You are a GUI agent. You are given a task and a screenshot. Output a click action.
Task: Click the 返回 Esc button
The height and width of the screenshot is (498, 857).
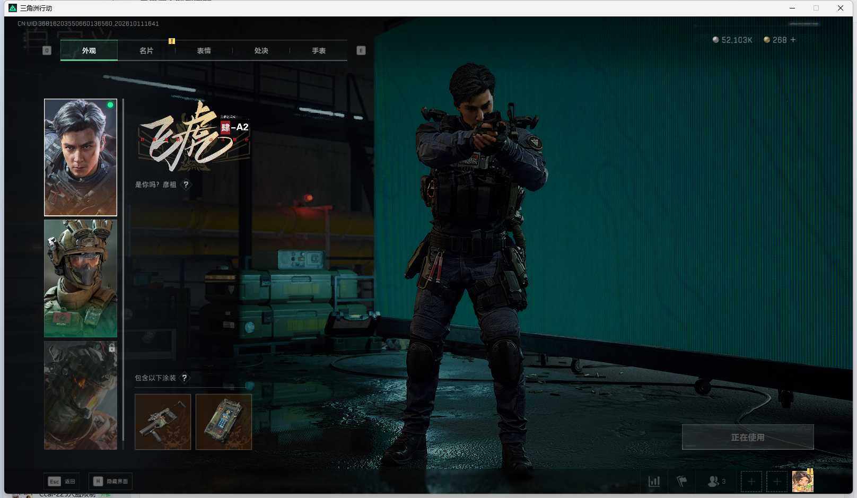[62, 482]
